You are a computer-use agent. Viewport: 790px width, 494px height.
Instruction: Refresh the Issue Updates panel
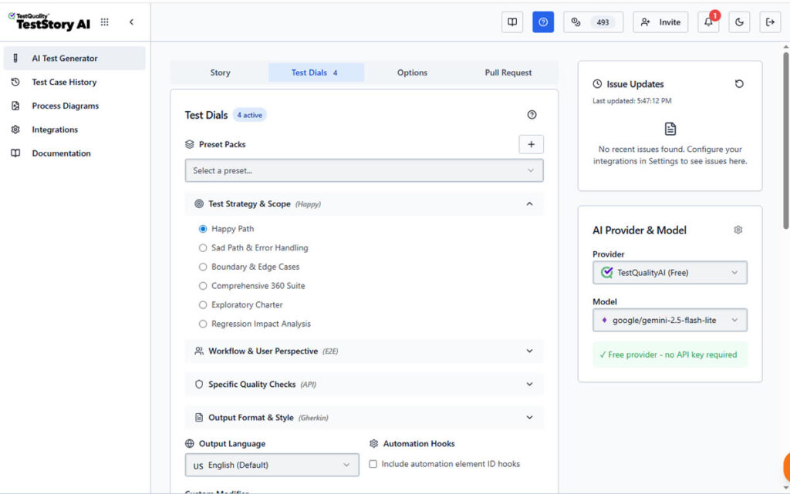tap(739, 84)
